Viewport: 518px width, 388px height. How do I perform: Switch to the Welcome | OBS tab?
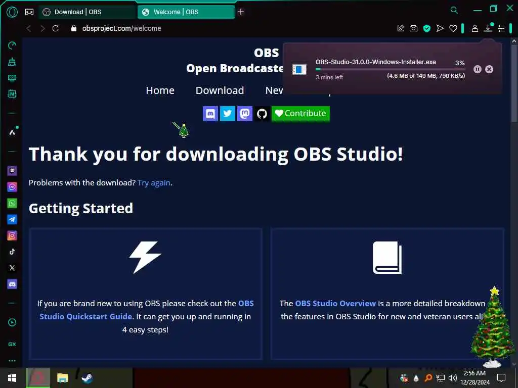(x=186, y=12)
